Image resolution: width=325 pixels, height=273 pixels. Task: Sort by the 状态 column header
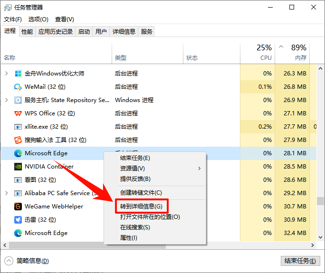[x=211, y=54]
